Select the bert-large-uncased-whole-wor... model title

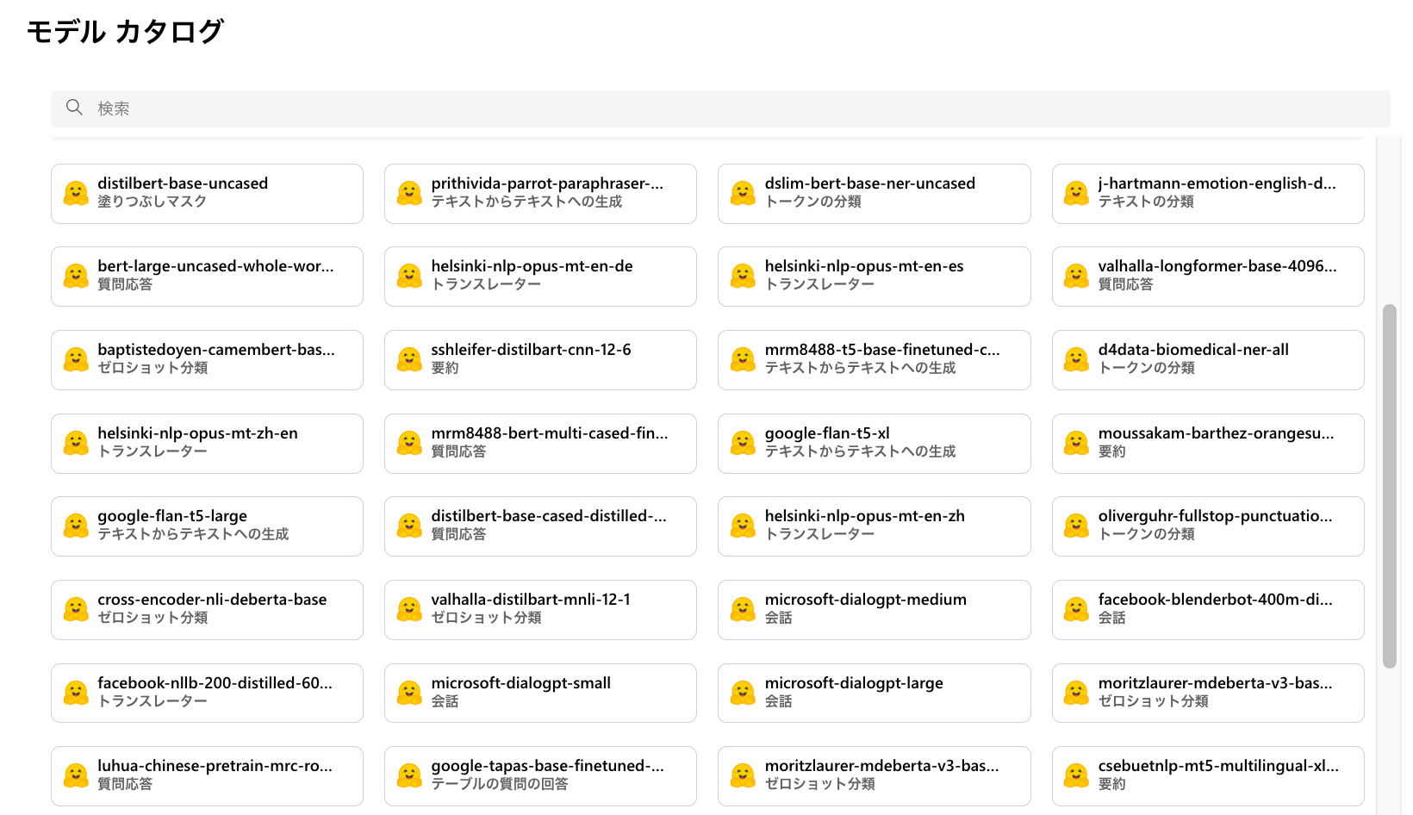point(215,266)
